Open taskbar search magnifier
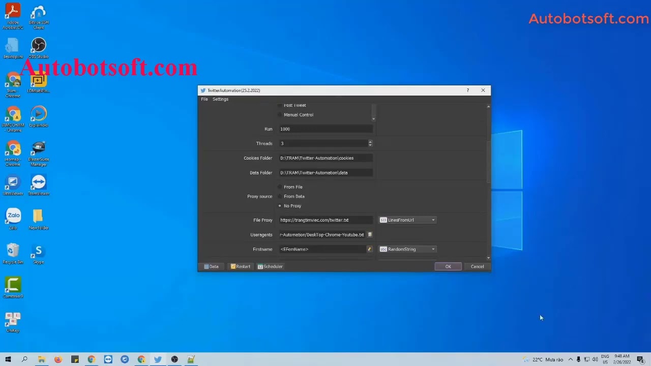 (x=24, y=359)
